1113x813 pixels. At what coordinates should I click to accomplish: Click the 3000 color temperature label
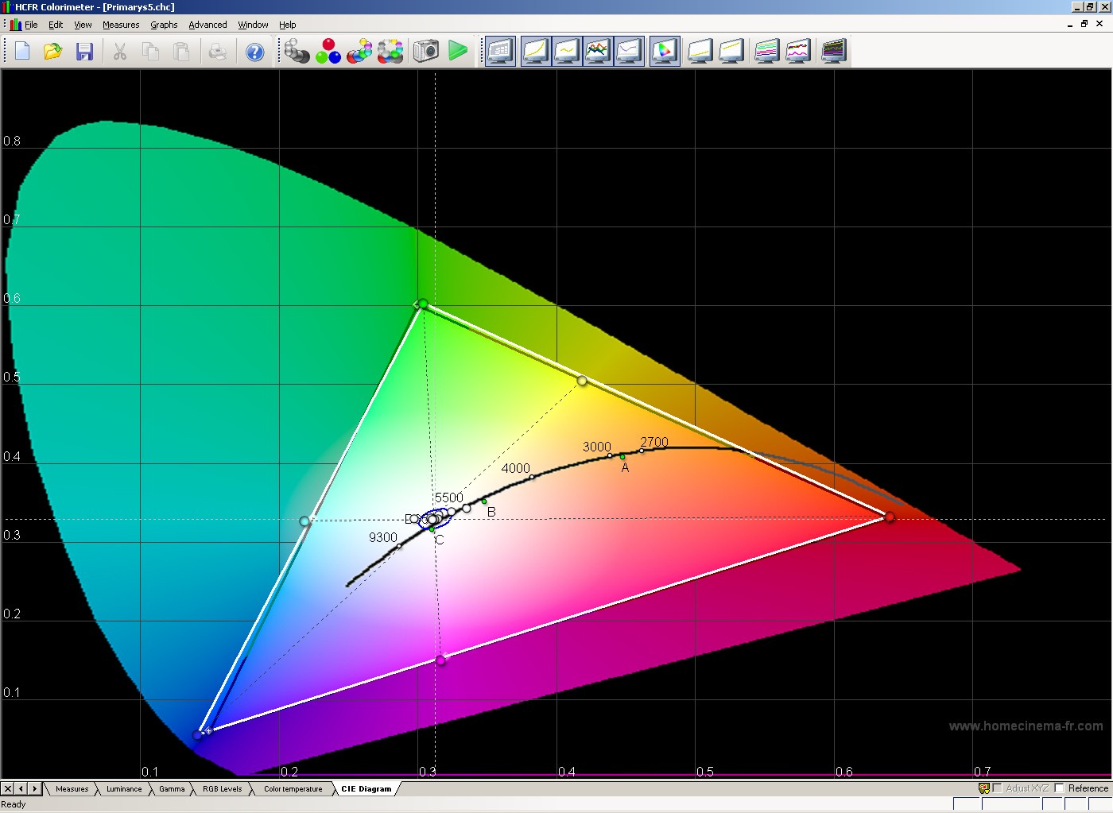click(x=596, y=447)
